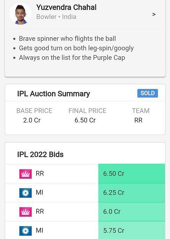Click the 6.25 Cr bid amount cell
Viewport: 170px width, 239px height.
(132, 193)
